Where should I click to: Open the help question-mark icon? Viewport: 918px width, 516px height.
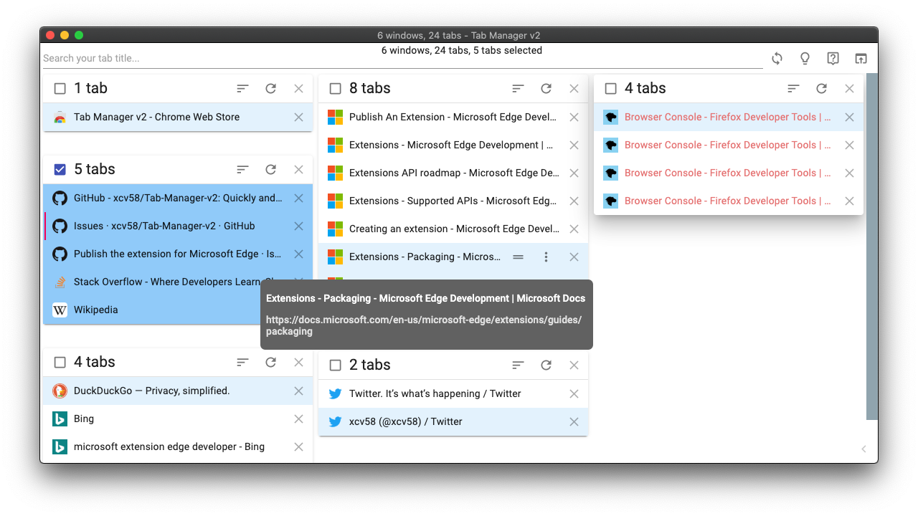pos(833,59)
